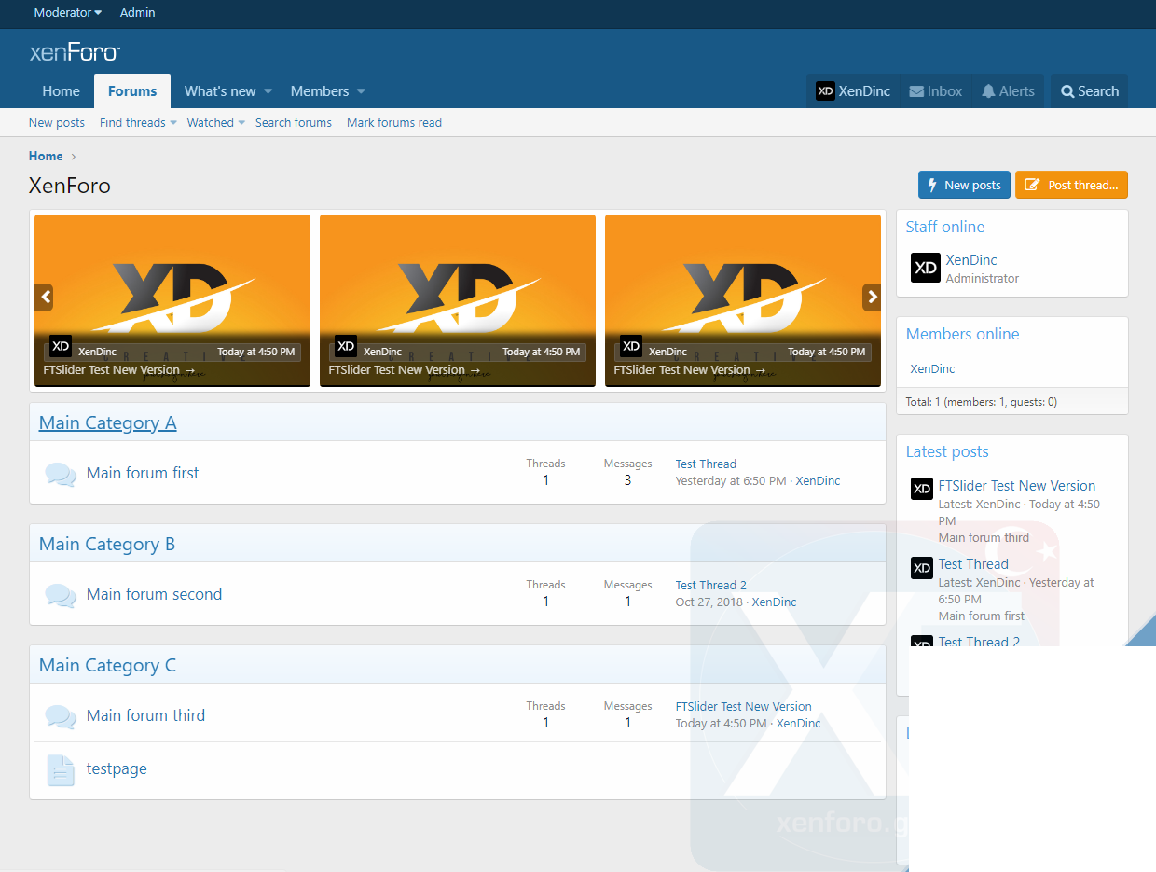Image resolution: width=1156 pixels, height=872 pixels.
Task: Click Main forum third speech bubble icon
Action: 61,716
